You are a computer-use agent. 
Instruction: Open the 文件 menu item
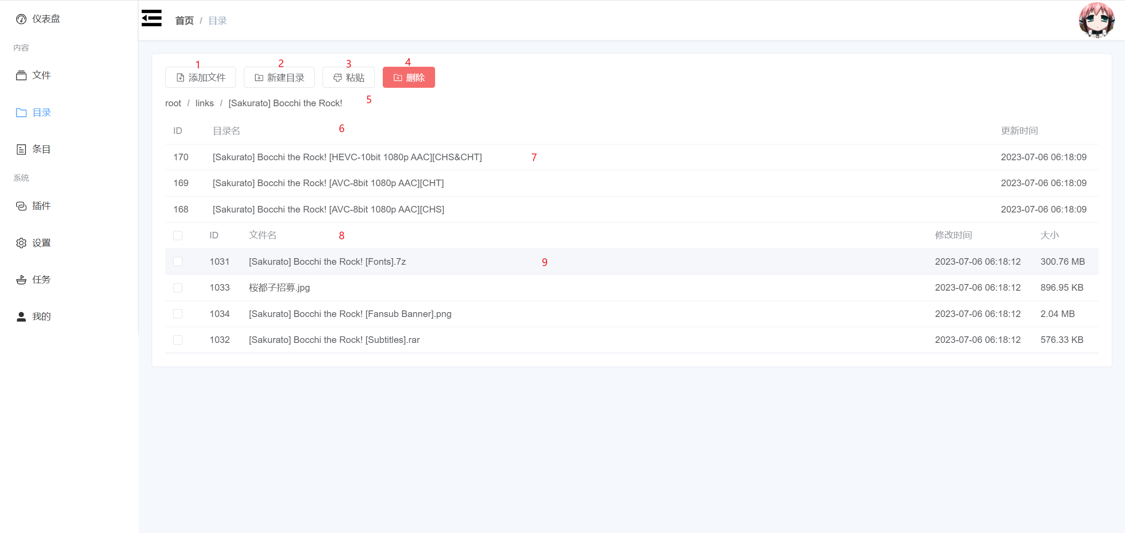point(69,76)
